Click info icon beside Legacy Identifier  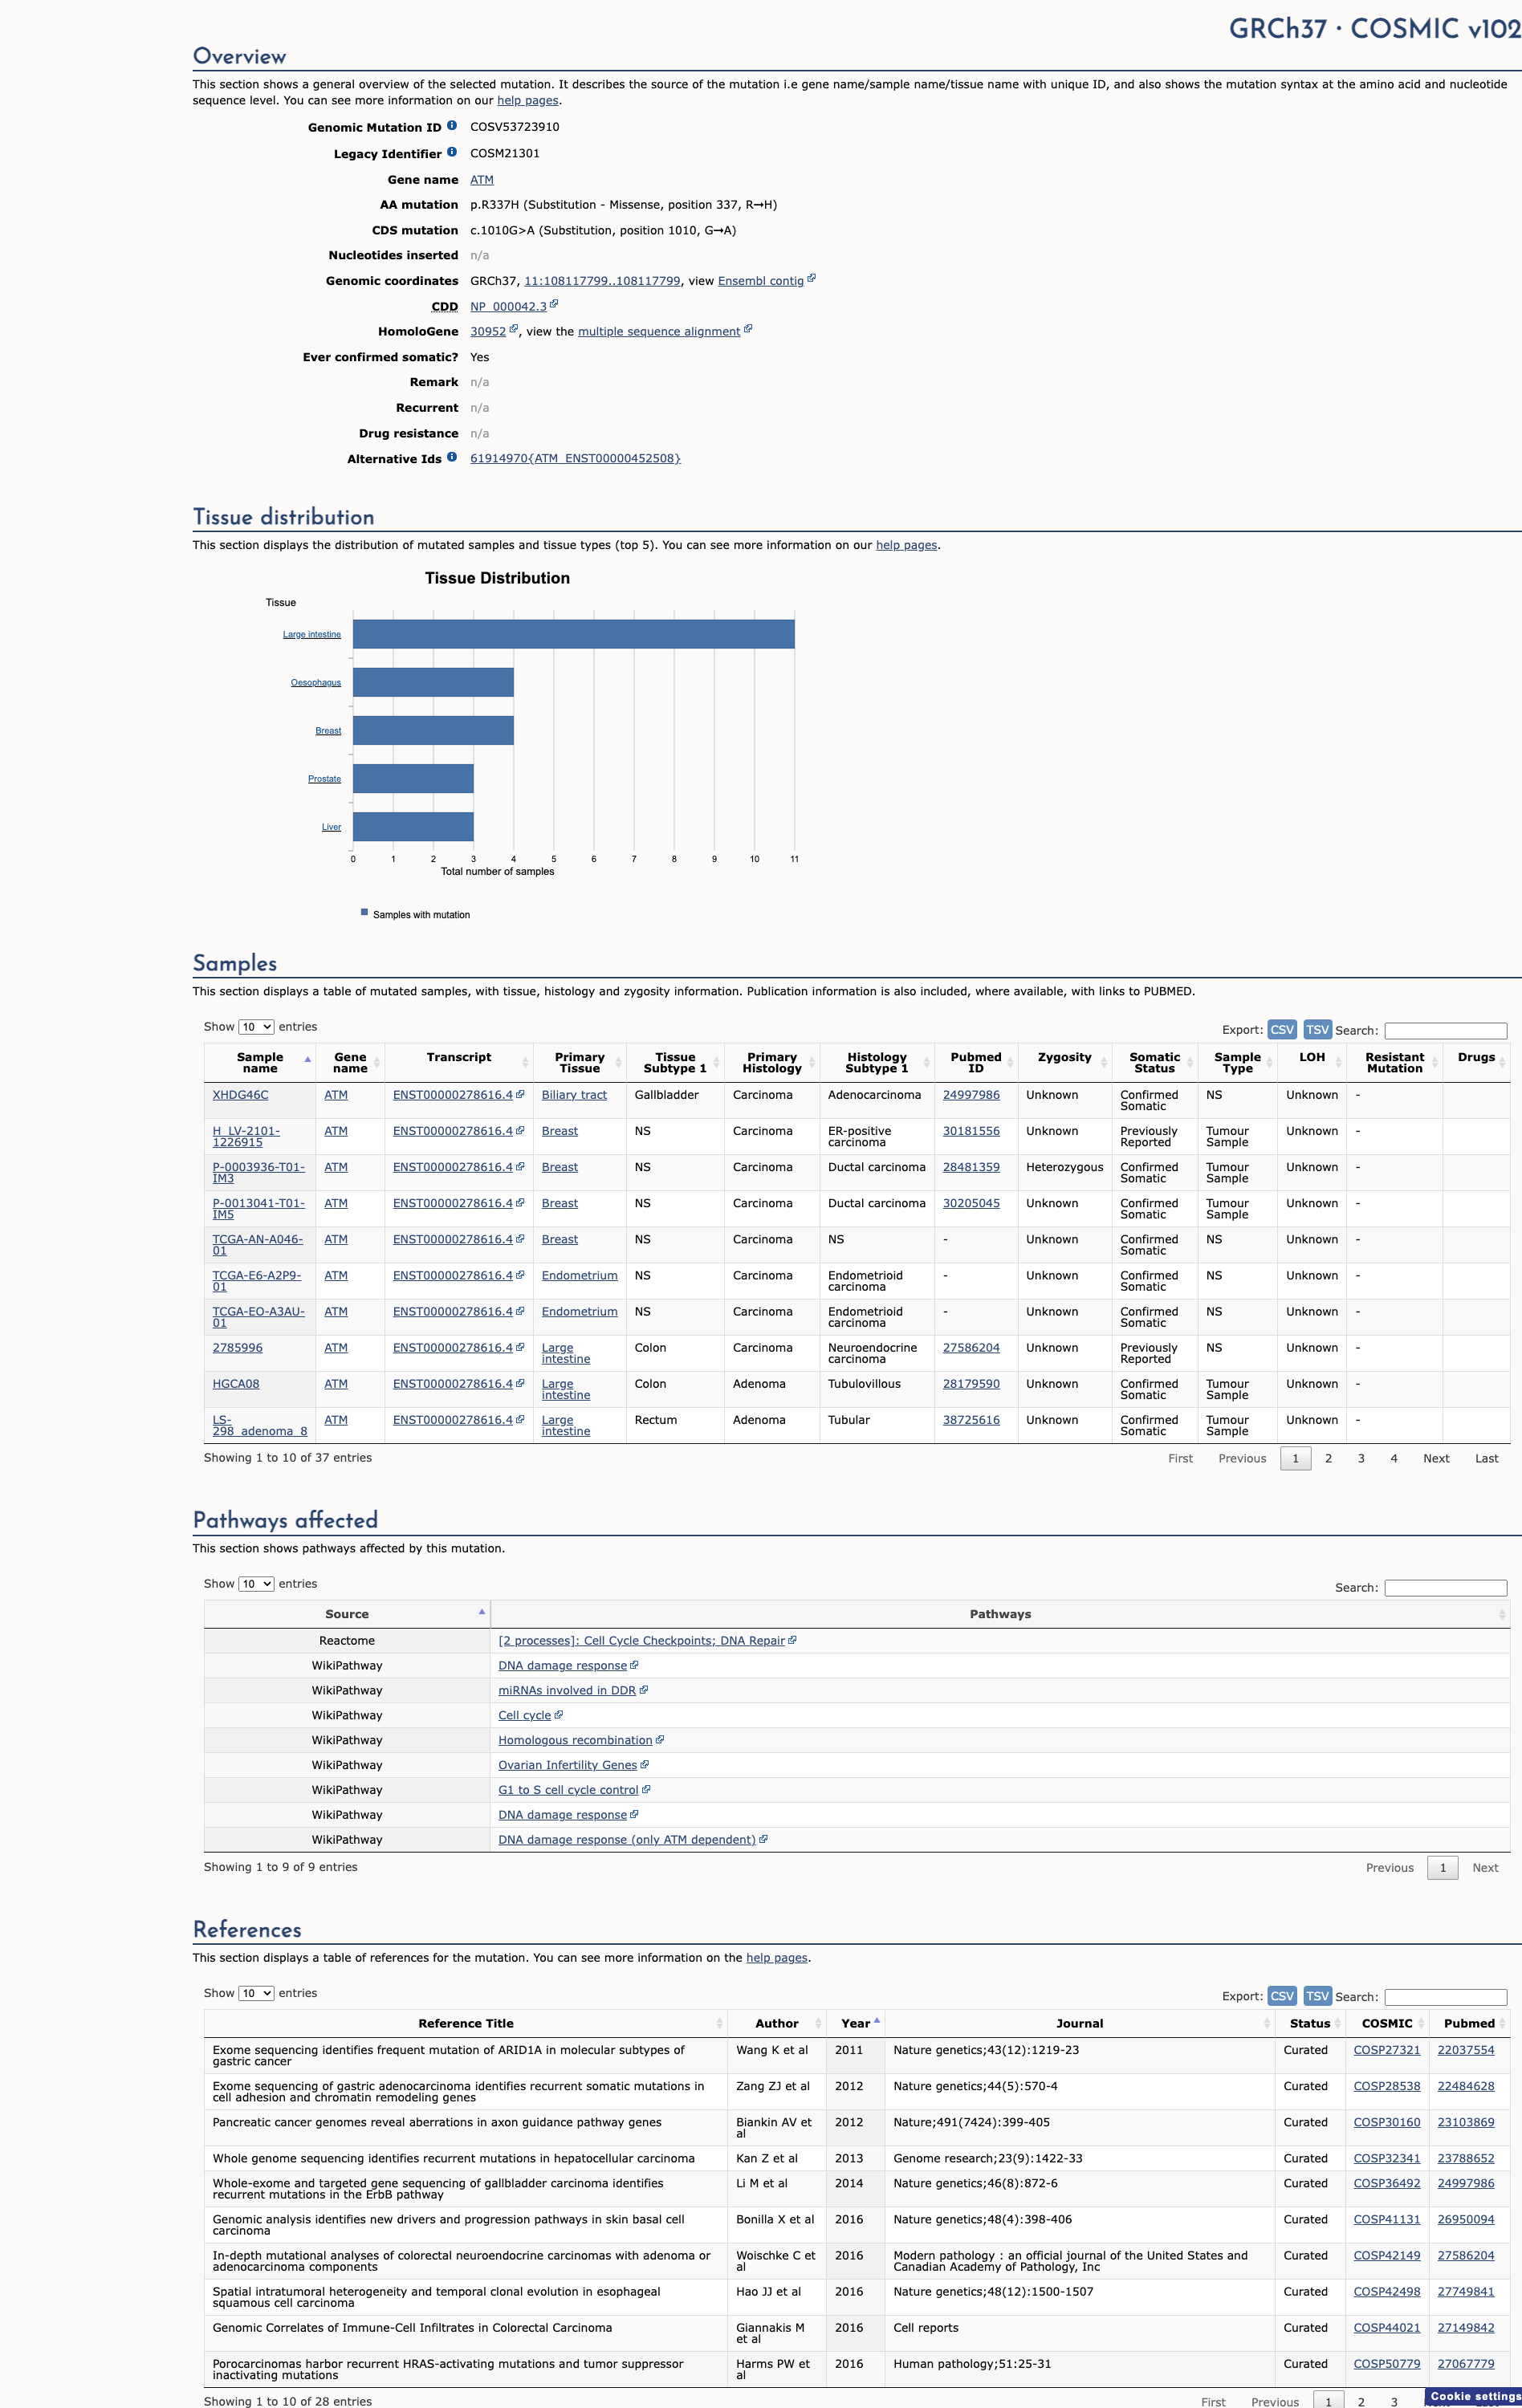coord(452,152)
